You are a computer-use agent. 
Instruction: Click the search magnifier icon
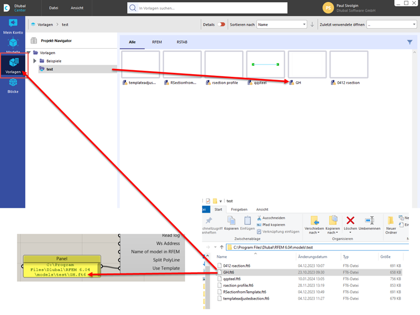(x=133, y=8)
